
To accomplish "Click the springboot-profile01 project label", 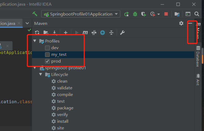I will tap(65, 68).
